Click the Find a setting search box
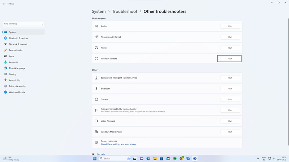 (x=23, y=24)
